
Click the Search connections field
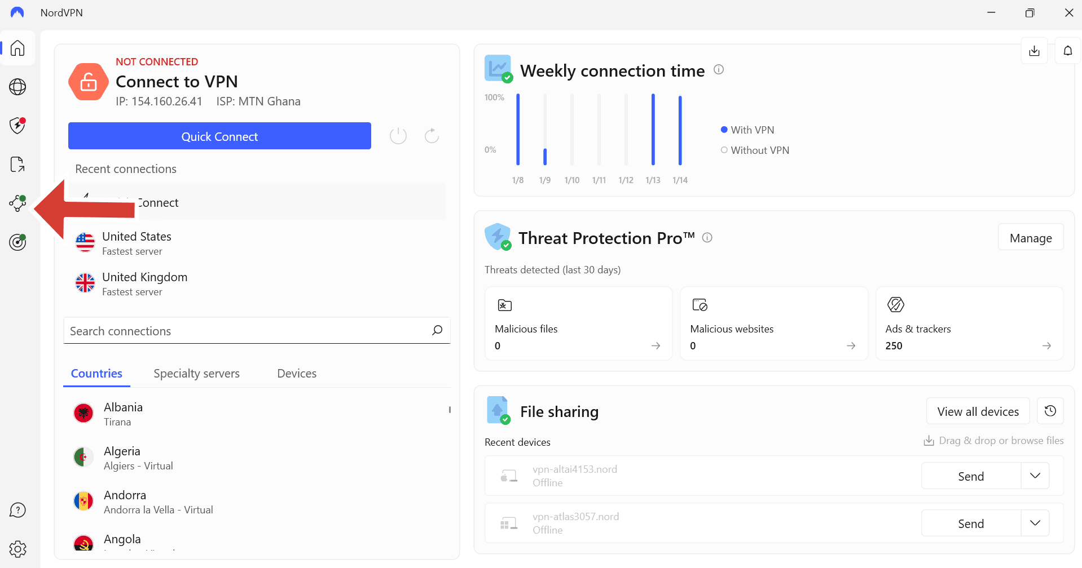click(257, 331)
